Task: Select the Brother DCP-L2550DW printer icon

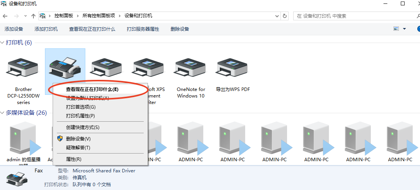Action: [x=23, y=68]
